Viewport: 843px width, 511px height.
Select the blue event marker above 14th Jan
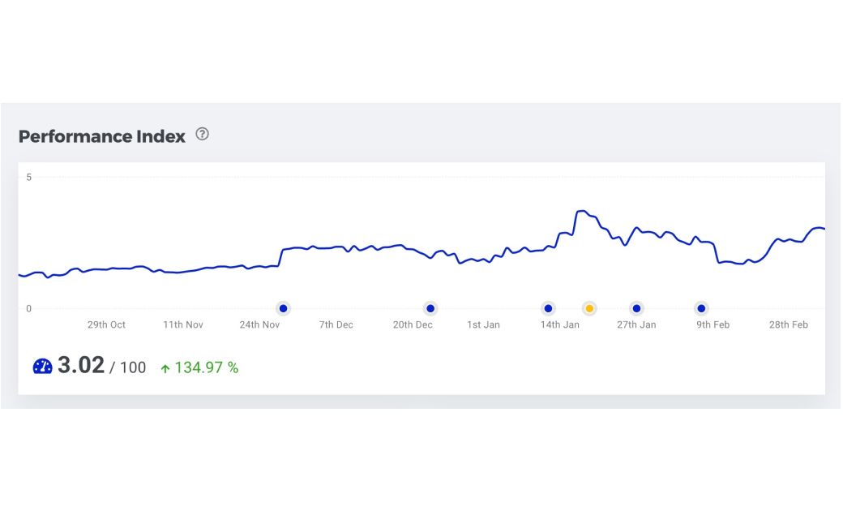(x=548, y=308)
